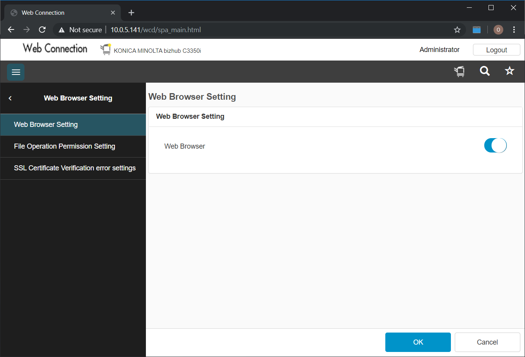Click the Cancel button

(487, 342)
